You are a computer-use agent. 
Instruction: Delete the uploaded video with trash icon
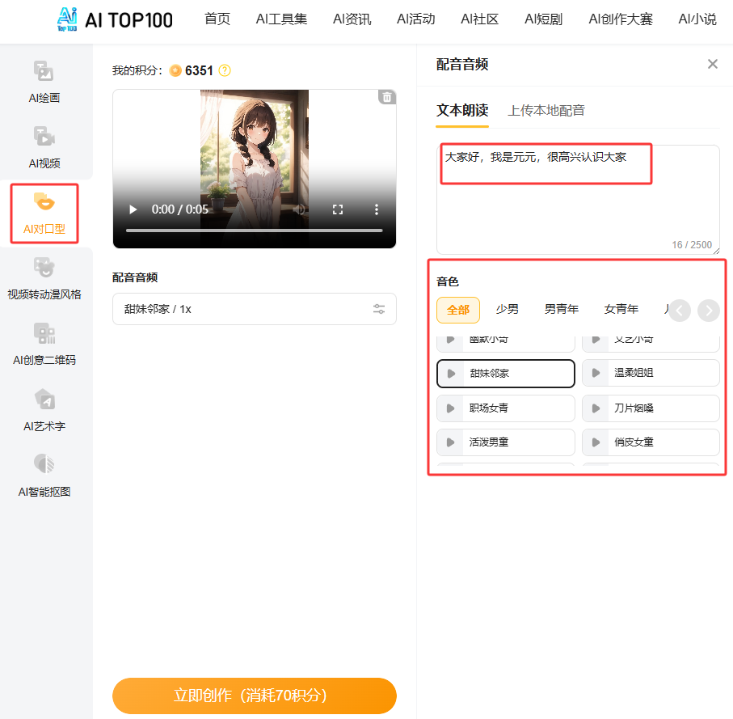(x=387, y=97)
